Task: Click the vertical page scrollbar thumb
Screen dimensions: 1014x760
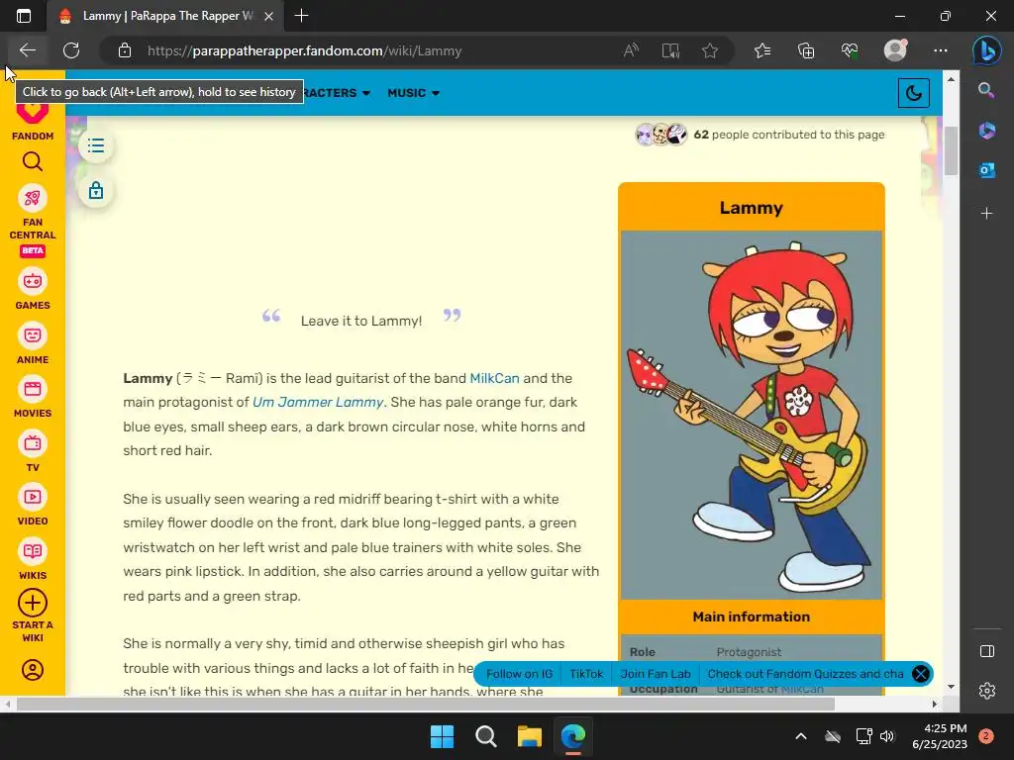Action: [951, 151]
